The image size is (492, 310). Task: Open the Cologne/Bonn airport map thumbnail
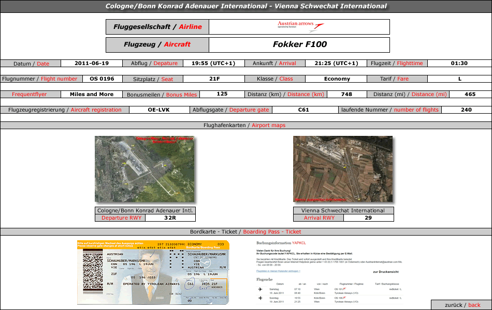point(144,169)
